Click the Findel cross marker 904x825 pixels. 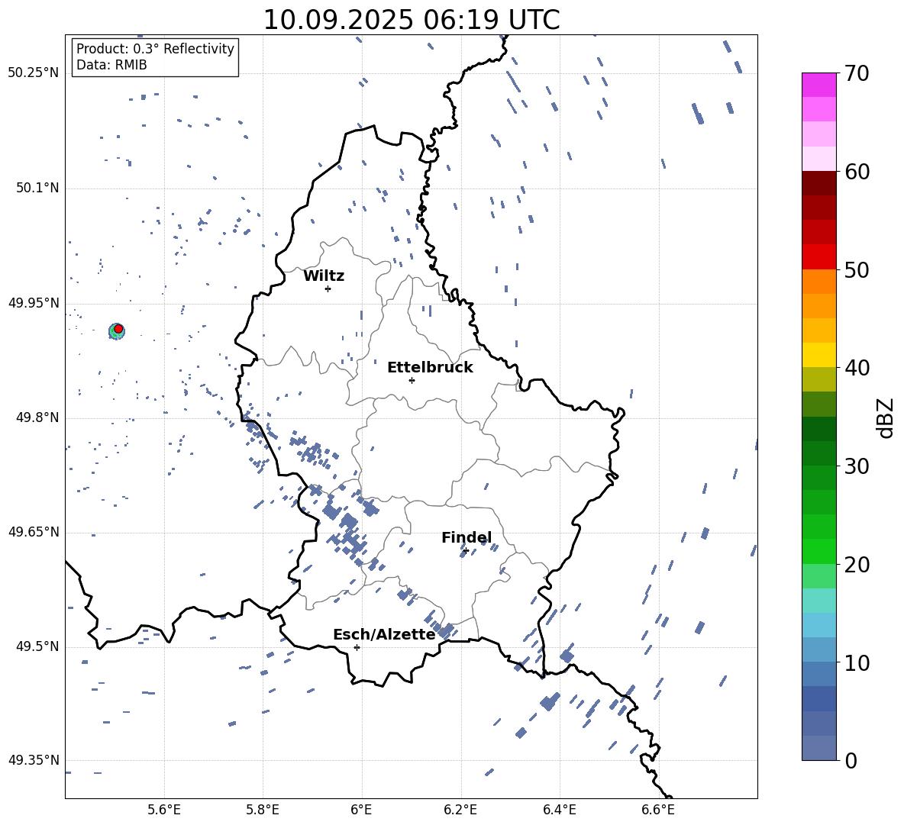point(466,551)
